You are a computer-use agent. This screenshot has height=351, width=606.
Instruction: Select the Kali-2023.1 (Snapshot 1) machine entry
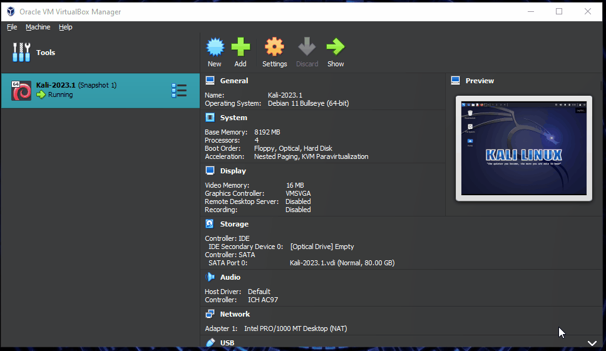(101, 91)
